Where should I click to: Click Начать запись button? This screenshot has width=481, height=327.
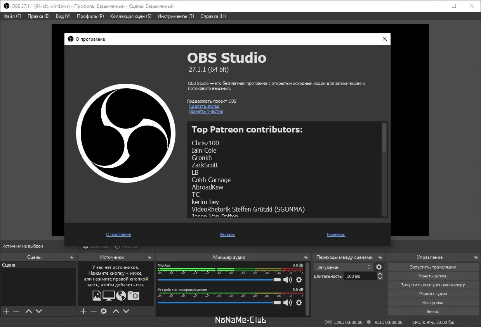433,276
